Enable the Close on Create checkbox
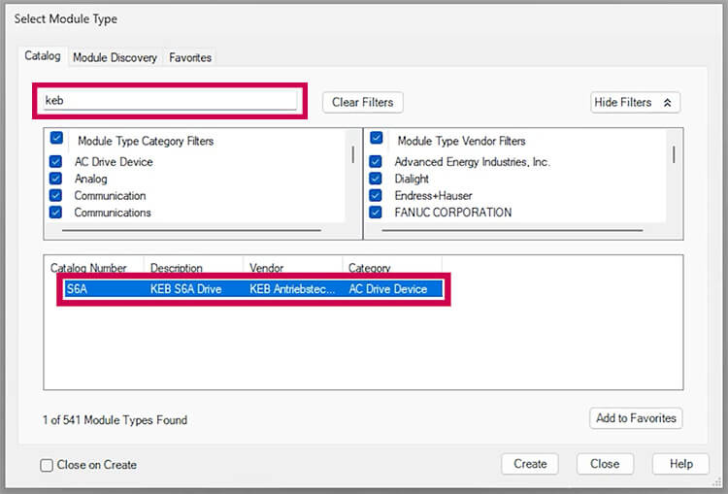 pyautogui.click(x=47, y=465)
